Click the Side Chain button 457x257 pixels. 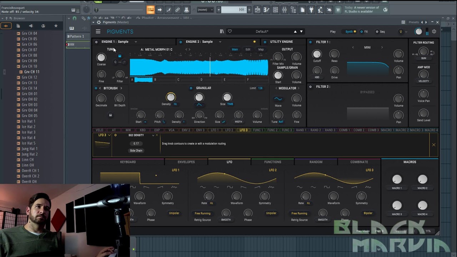tap(136, 151)
